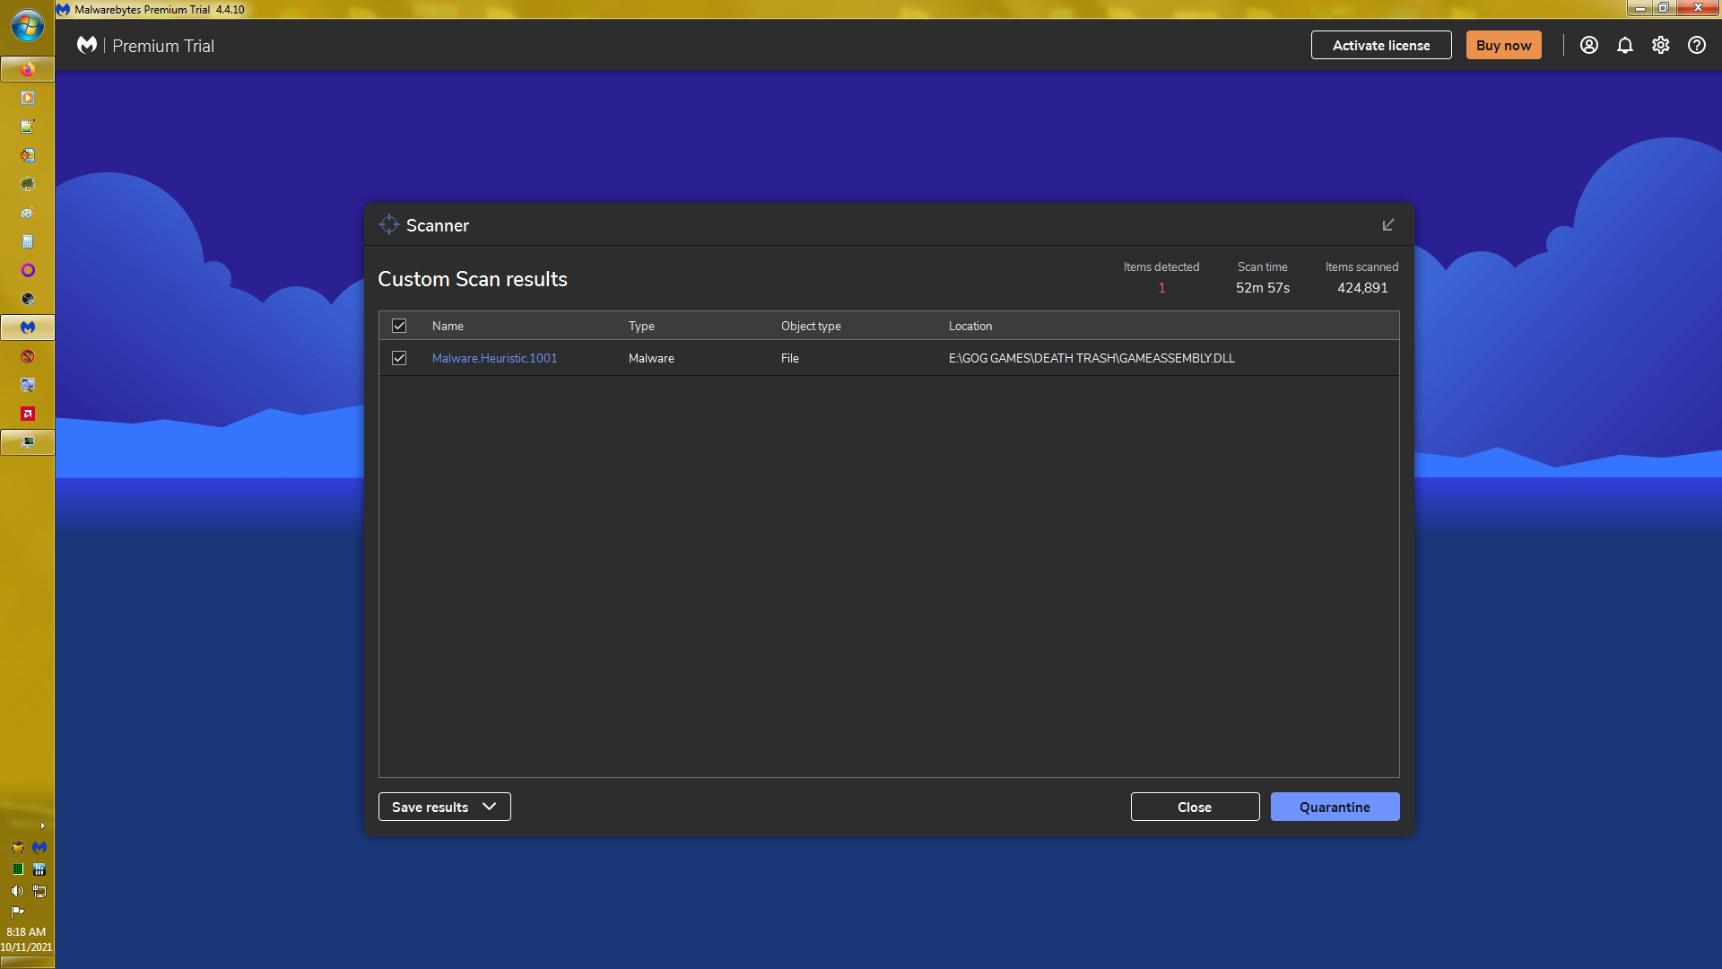This screenshot has height=969, width=1722.
Task: Open the tree image taskbar icon
Action: coord(28,184)
